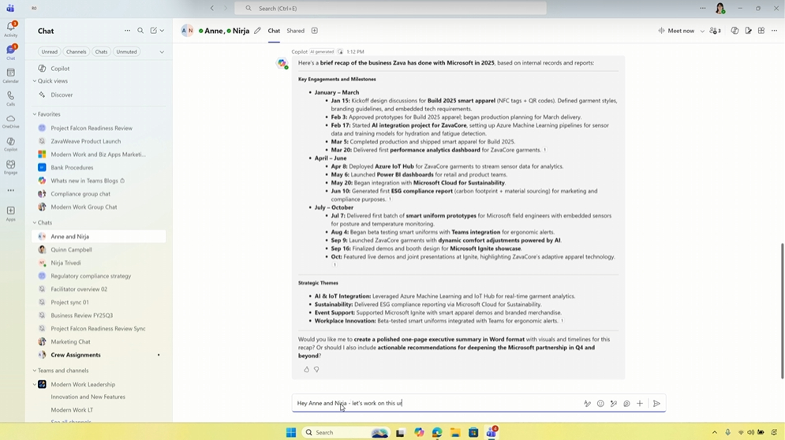The height and width of the screenshot is (440, 785).
Task: Like the Copilot response with thumbs up
Action: coord(306,369)
